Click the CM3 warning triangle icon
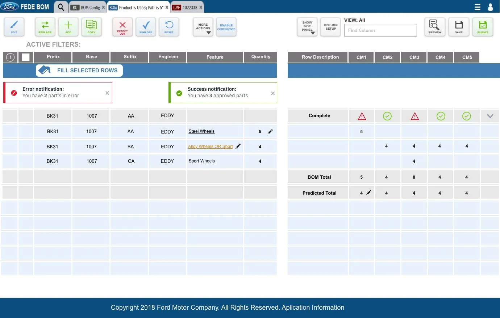The image size is (500, 318). pos(414,116)
